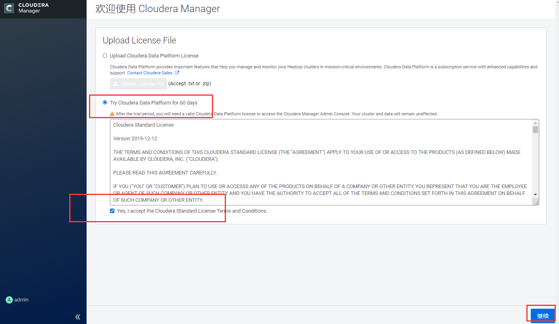Click 'Version 2019-12-12' line in the license
Image resolution: width=559 pixels, height=324 pixels.
click(x=135, y=139)
